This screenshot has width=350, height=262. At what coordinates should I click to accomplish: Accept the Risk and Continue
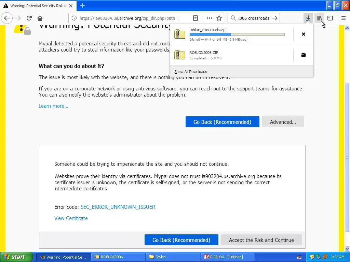click(x=261, y=240)
